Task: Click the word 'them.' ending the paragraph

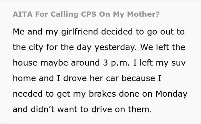Action: (140, 109)
